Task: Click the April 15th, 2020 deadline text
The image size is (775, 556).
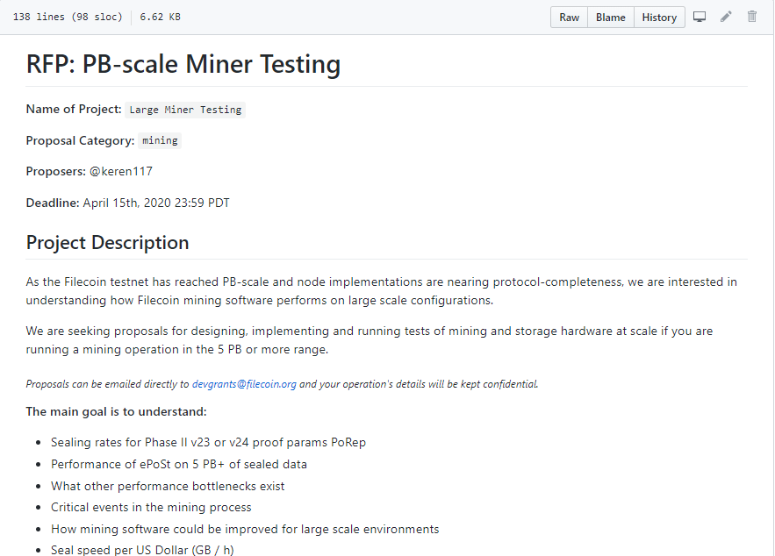Action: (x=156, y=203)
